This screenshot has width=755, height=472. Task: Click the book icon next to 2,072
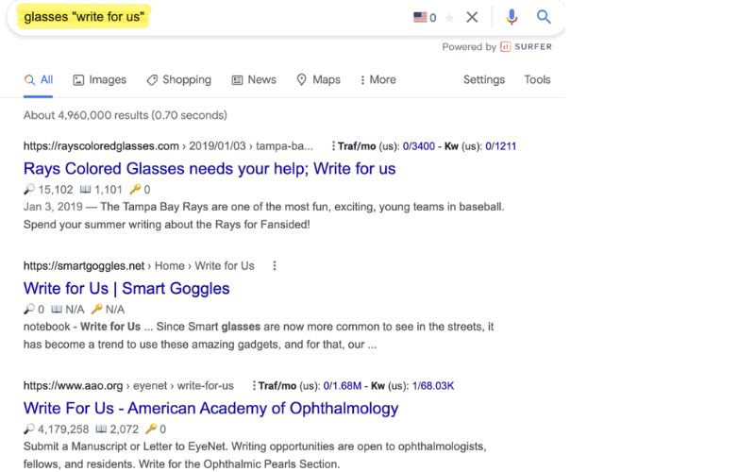coord(101,430)
